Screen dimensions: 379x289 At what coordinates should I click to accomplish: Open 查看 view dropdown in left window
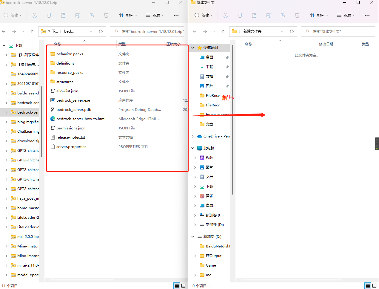click(155, 15)
